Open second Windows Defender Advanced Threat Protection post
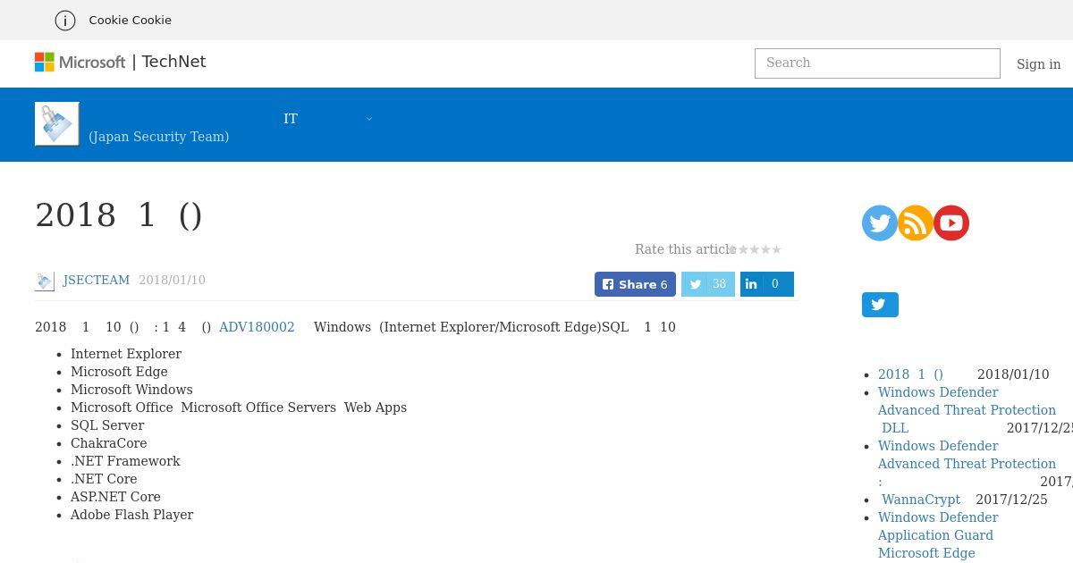This screenshot has width=1073, height=563. coord(967,464)
